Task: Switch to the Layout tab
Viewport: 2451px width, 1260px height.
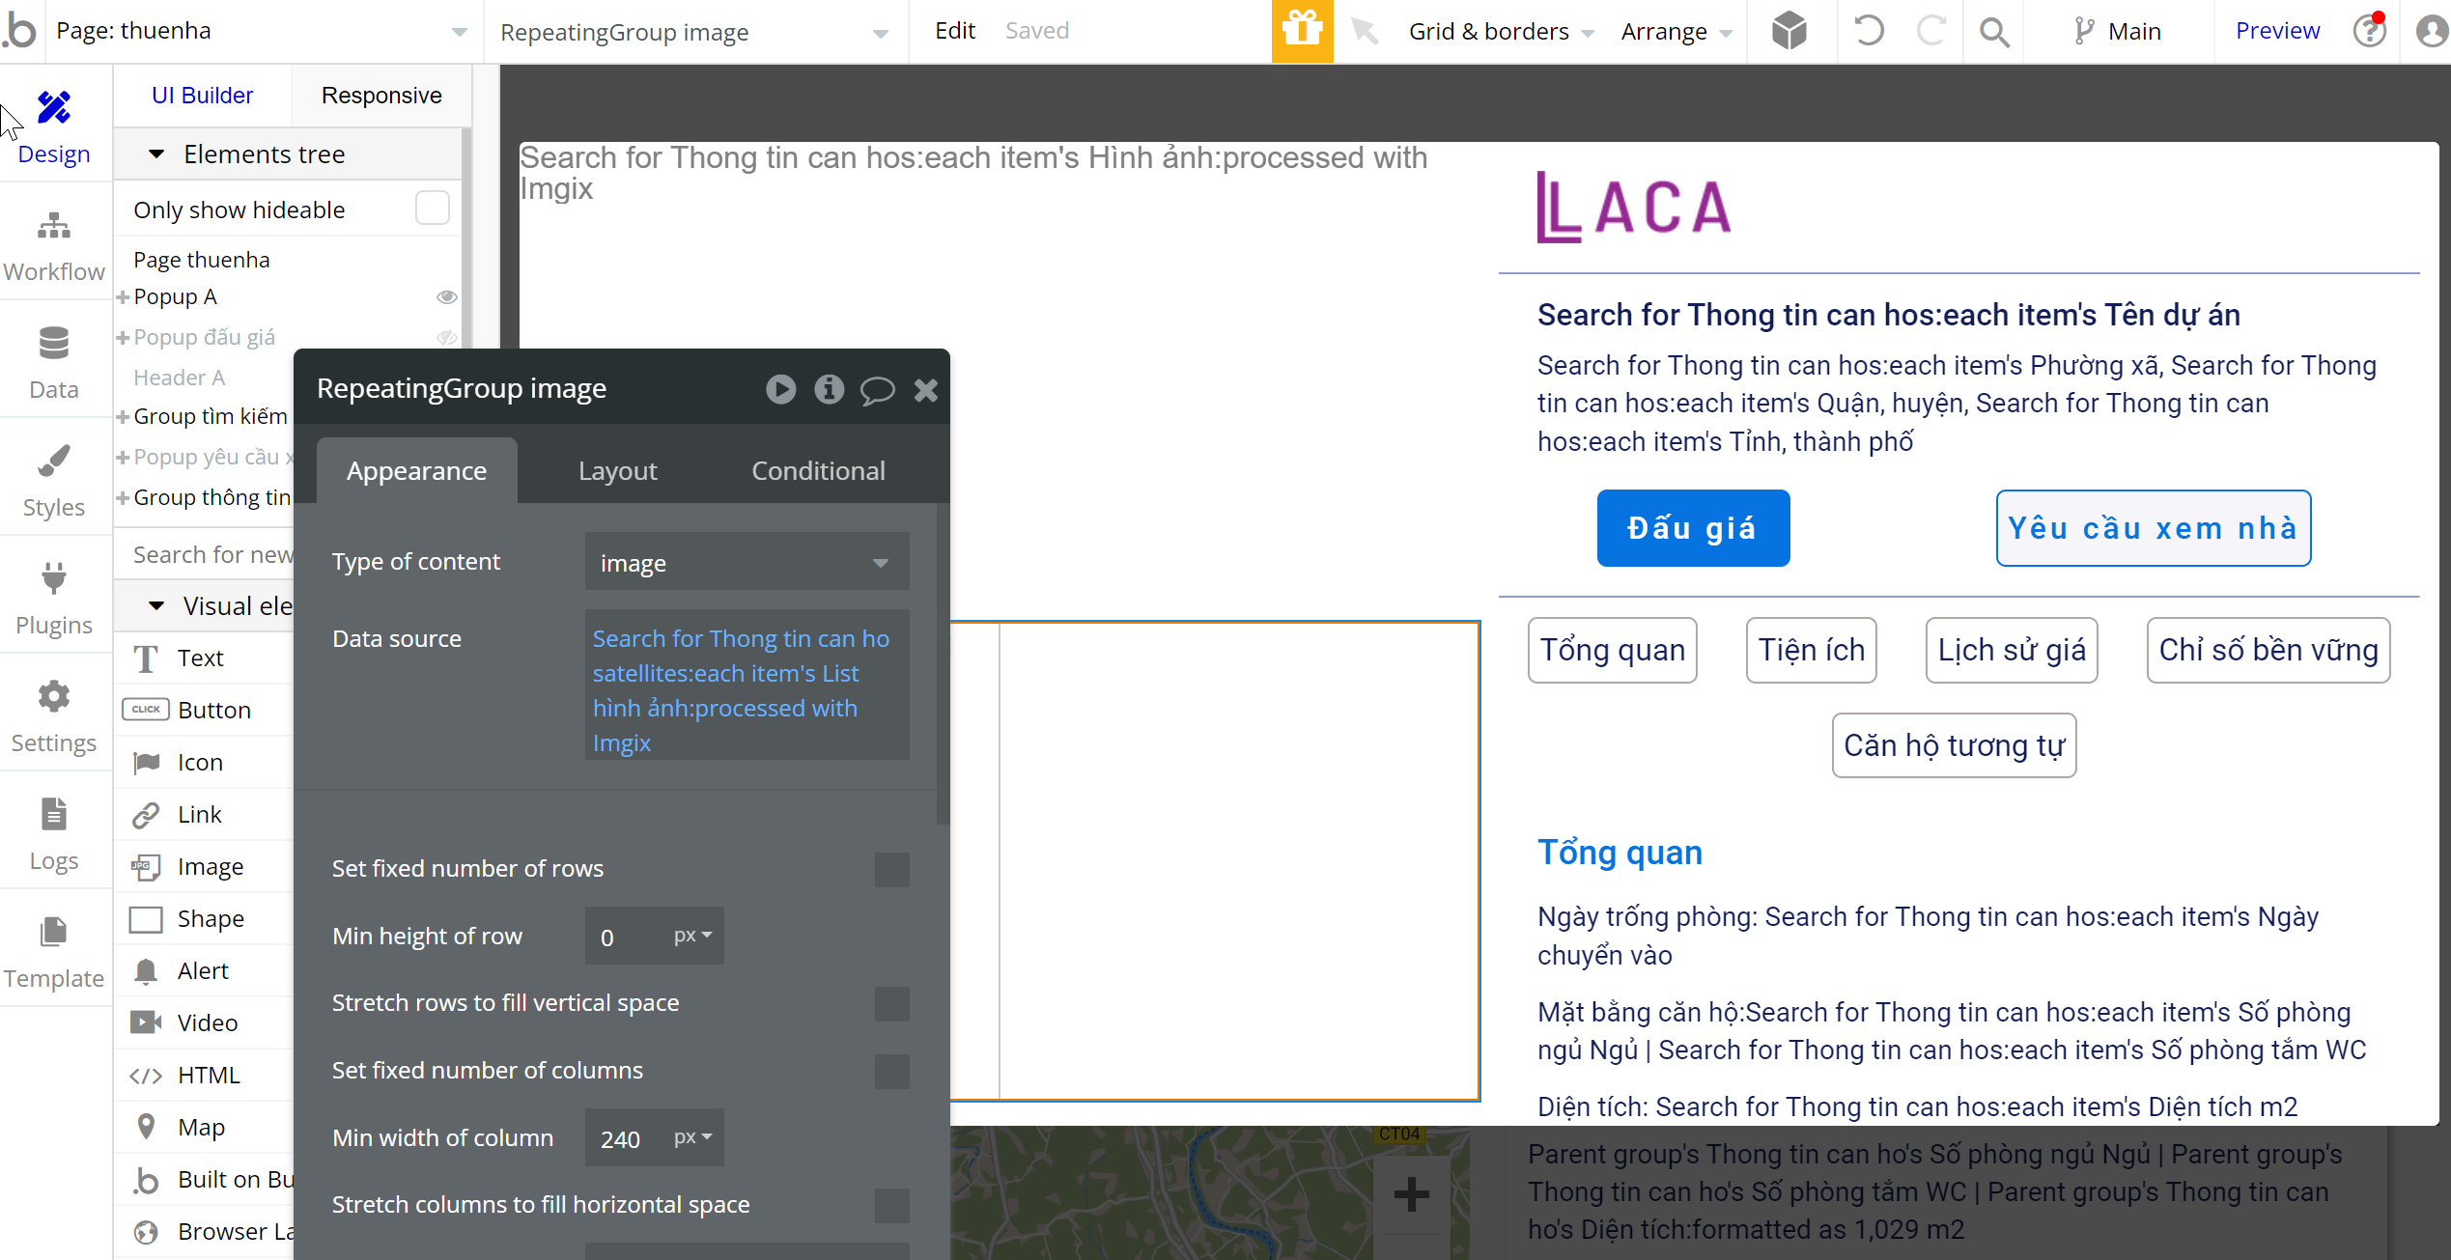Action: 617,471
